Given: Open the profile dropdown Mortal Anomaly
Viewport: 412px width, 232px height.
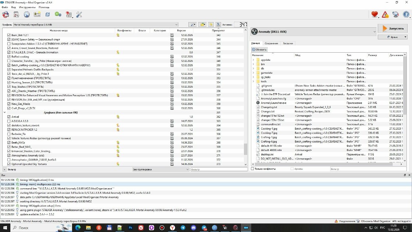Looking at the screenshot, I should pyautogui.click(x=96, y=24).
